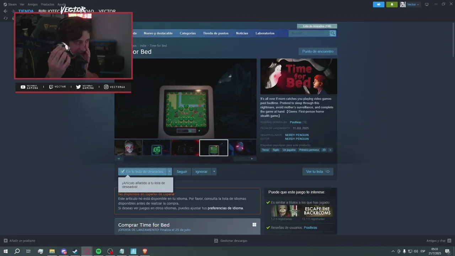Open the Categorías store tab
455x256 pixels.
tap(188, 33)
